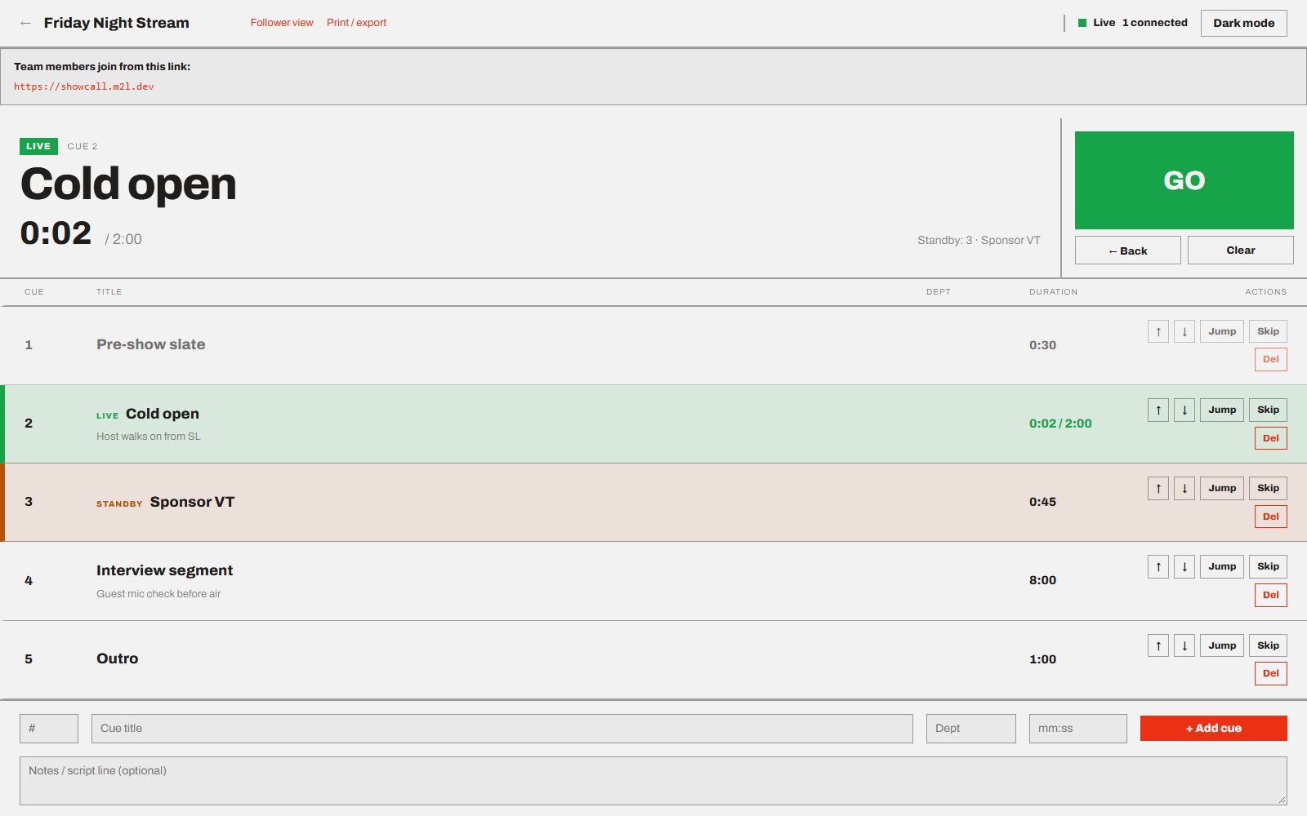
Task: Delete the Pre-show slate cue
Action: tap(1271, 359)
